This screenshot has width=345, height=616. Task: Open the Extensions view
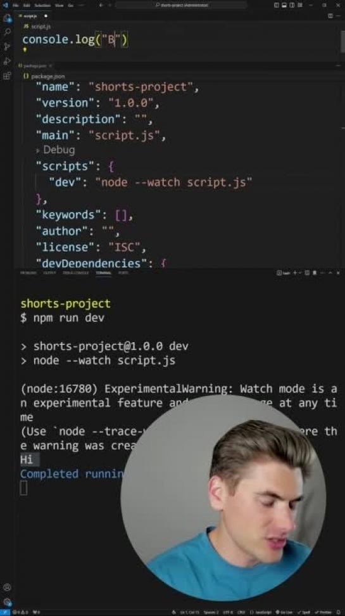(x=7, y=75)
